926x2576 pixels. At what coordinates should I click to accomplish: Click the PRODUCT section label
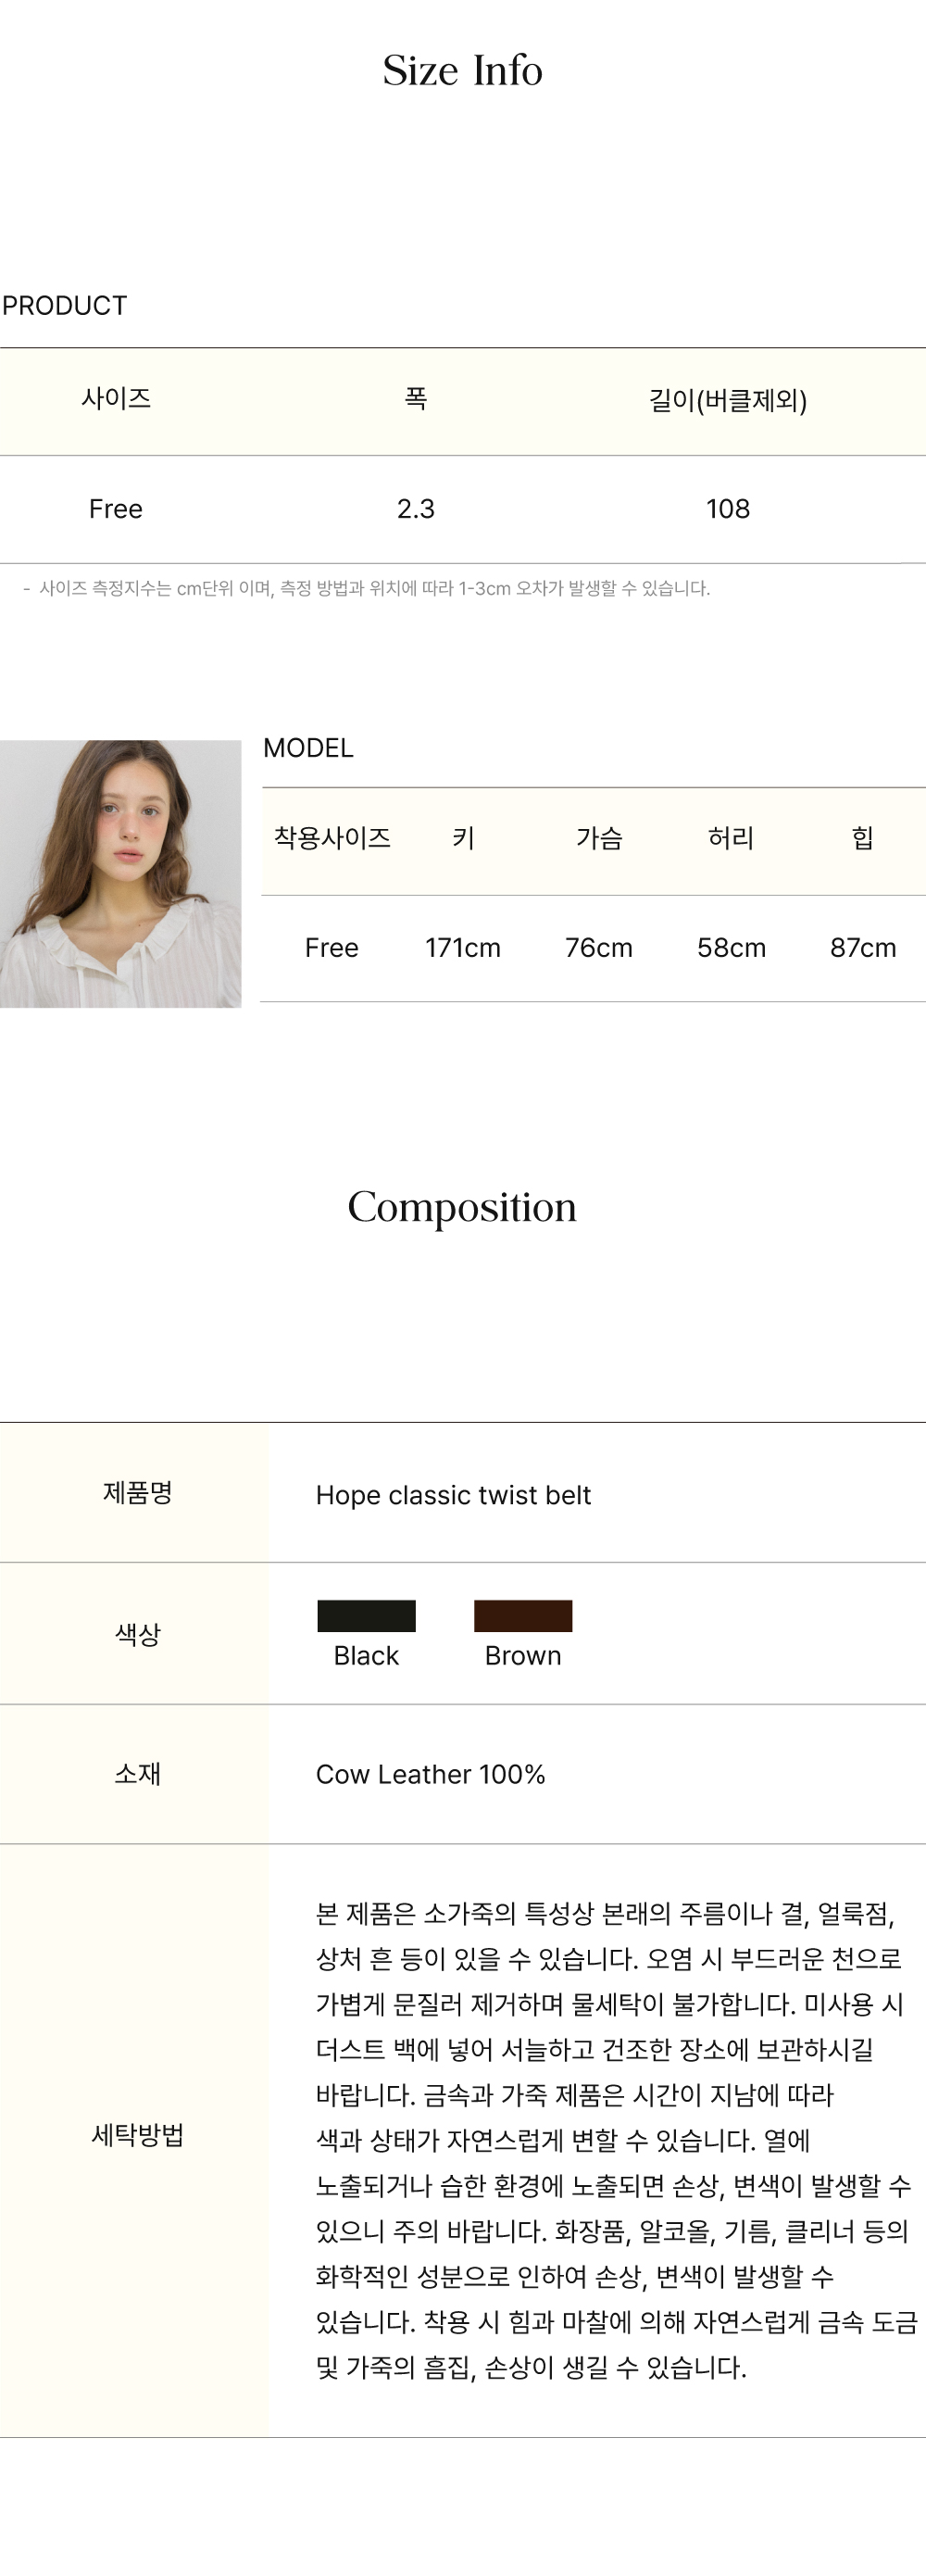(x=65, y=306)
